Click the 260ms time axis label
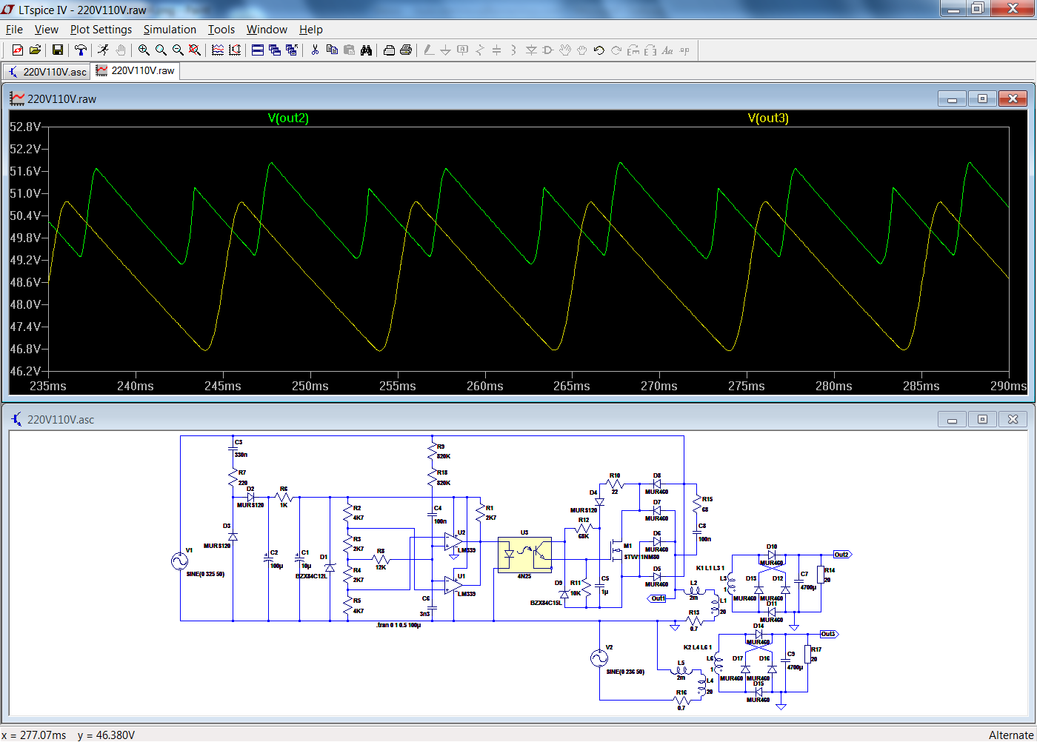 [484, 386]
